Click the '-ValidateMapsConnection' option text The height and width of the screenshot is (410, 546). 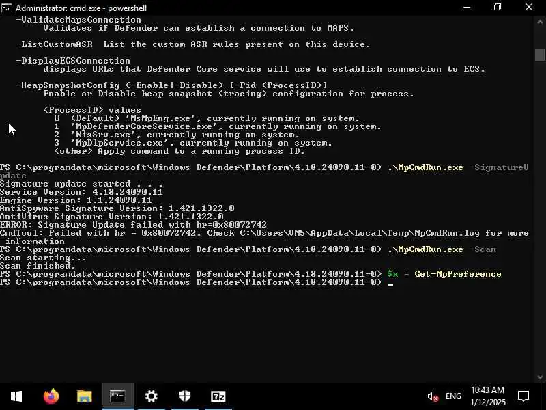(78, 20)
